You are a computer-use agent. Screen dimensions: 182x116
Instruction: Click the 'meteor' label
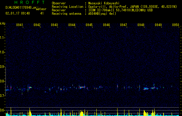coord(41,9)
